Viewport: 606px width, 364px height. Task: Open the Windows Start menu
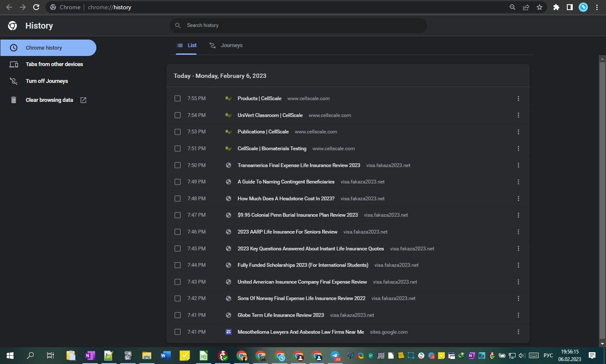pyautogui.click(x=10, y=356)
